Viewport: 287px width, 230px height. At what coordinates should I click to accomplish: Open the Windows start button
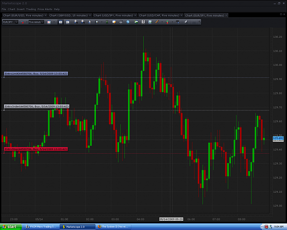(x=11, y=227)
